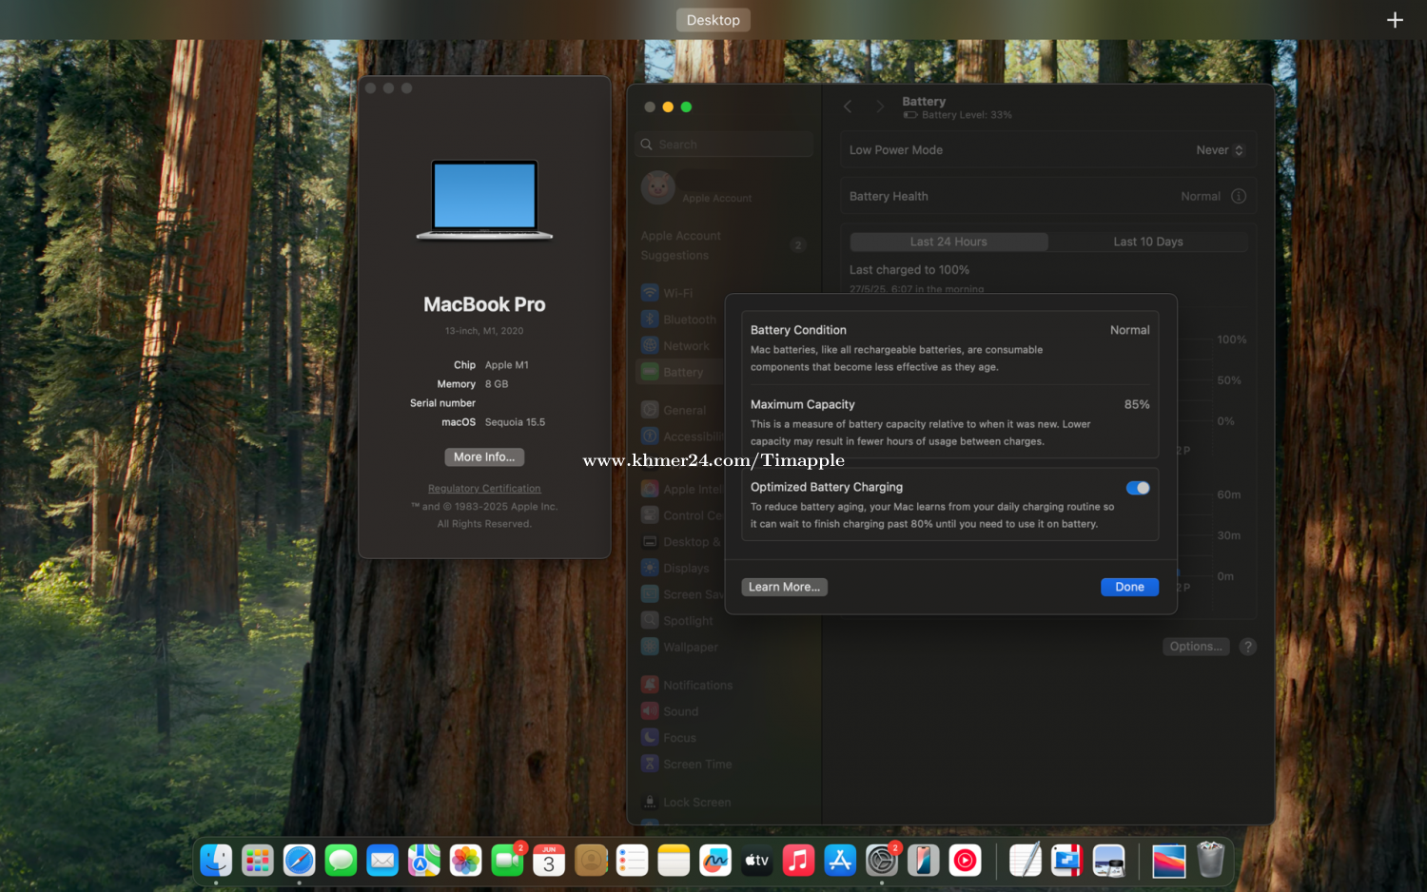Open Finder from the dock
Image resolution: width=1427 pixels, height=892 pixels.
[216, 861]
